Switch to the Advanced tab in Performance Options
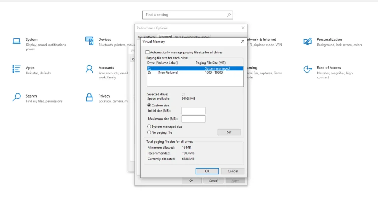The width and height of the screenshot is (378, 212). (165, 36)
